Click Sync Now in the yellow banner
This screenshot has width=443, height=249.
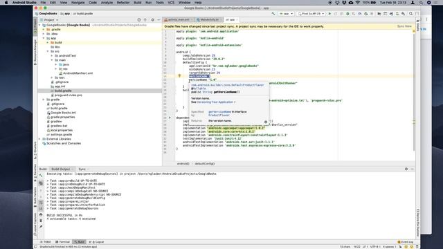(404, 26)
